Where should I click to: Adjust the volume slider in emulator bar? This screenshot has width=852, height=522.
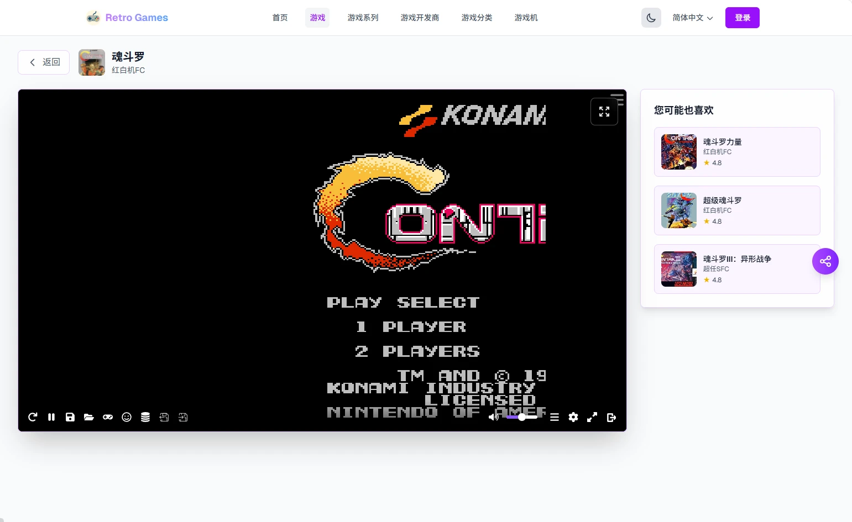click(521, 417)
